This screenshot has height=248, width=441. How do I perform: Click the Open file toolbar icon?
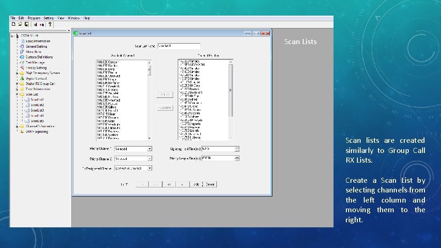pos(20,24)
